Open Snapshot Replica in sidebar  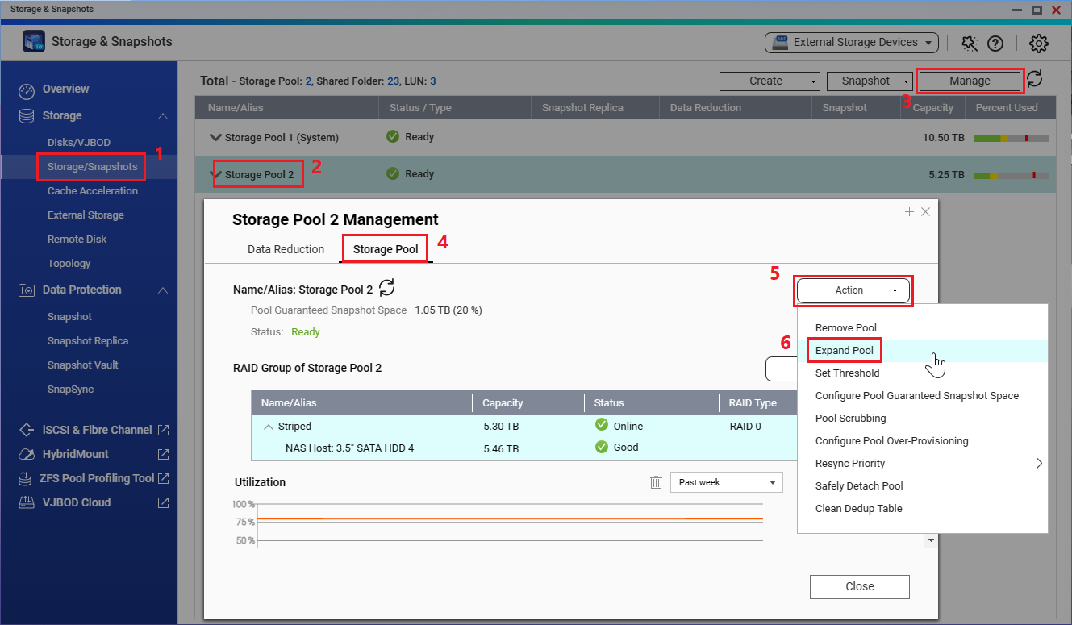[88, 340]
